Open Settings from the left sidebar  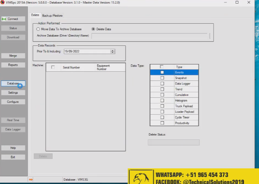tap(13, 93)
